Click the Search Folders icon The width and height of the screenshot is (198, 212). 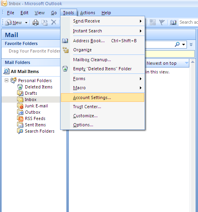pyautogui.click(x=20, y=131)
